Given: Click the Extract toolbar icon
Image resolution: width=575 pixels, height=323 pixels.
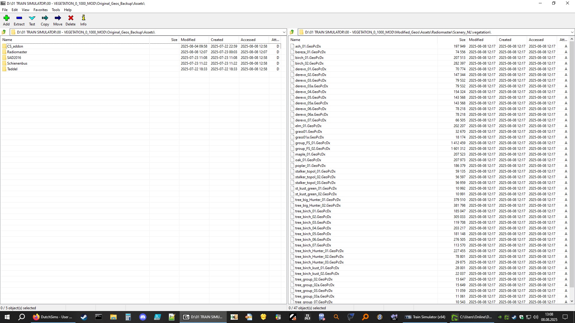Looking at the screenshot, I should pyautogui.click(x=19, y=18).
